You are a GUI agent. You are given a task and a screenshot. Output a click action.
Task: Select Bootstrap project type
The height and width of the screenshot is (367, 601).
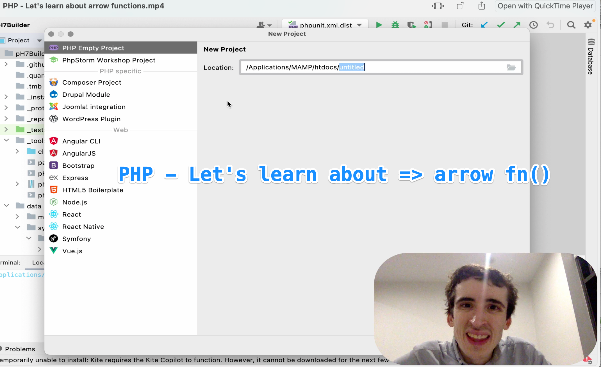[x=121, y=166]
